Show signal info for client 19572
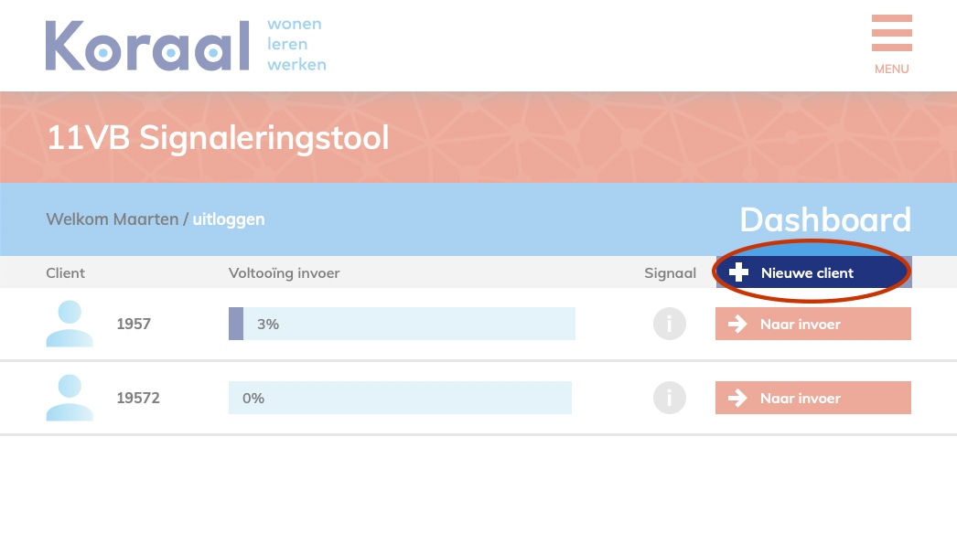Viewport: 957px width, 533px height. coord(670,398)
